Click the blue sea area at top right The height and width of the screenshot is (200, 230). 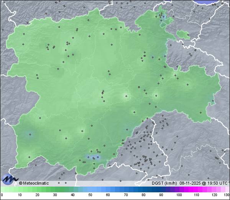click(x=212, y=2)
